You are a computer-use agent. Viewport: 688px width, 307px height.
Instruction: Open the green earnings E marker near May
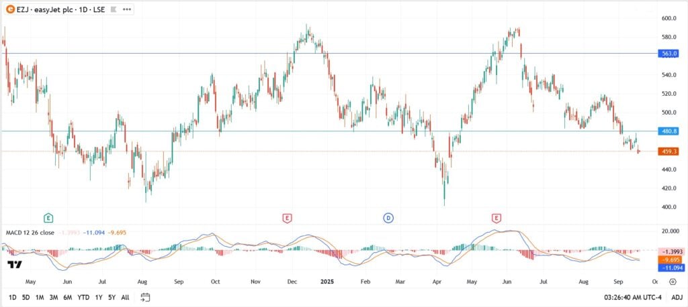48,218
